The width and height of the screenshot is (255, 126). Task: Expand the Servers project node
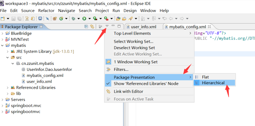click(x=2, y=100)
